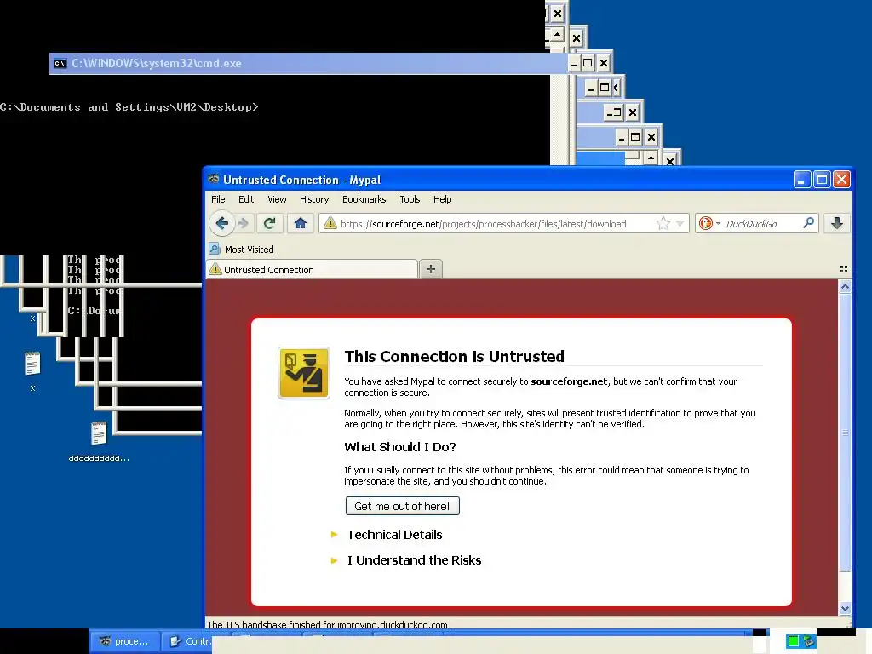
Task: Click Get me out of here! button
Action: 403,506
